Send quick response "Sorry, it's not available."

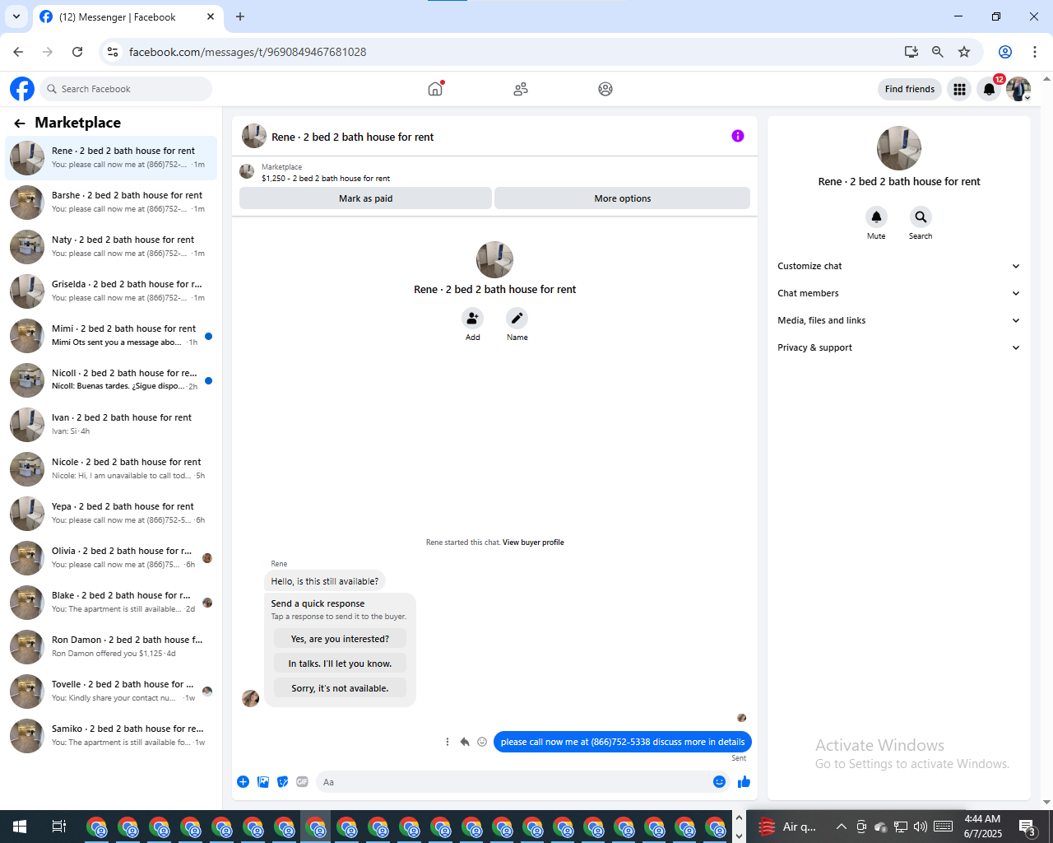click(340, 688)
